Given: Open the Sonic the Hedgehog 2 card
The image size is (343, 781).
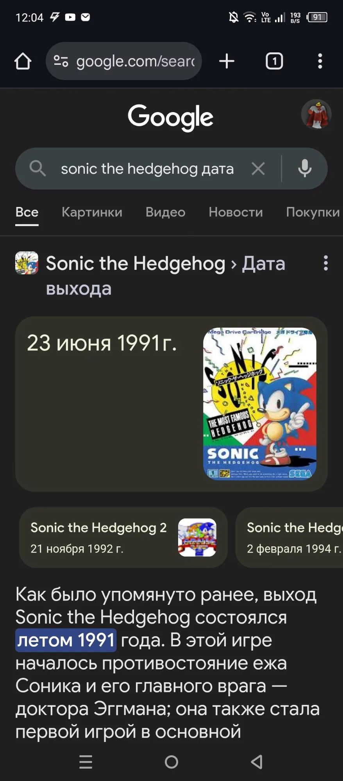Looking at the screenshot, I should [x=123, y=538].
